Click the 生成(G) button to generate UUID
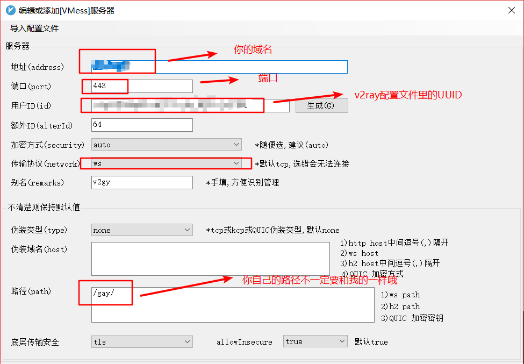The height and width of the screenshot is (364, 524). point(320,106)
